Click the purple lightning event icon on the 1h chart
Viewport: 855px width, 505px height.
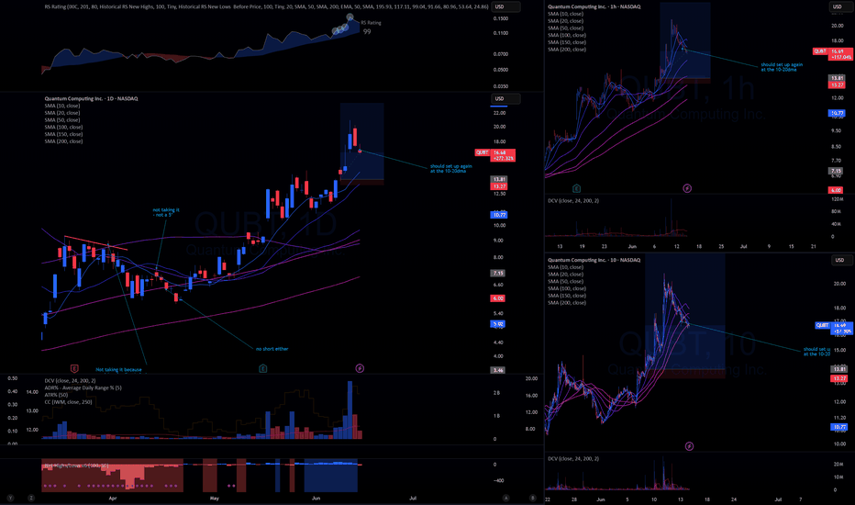pyautogui.click(x=687, y=188)
